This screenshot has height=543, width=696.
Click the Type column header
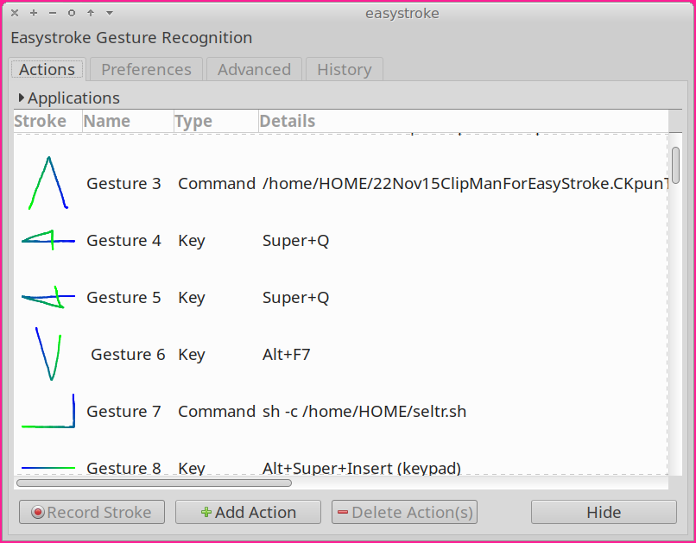[x=216, y=121]
